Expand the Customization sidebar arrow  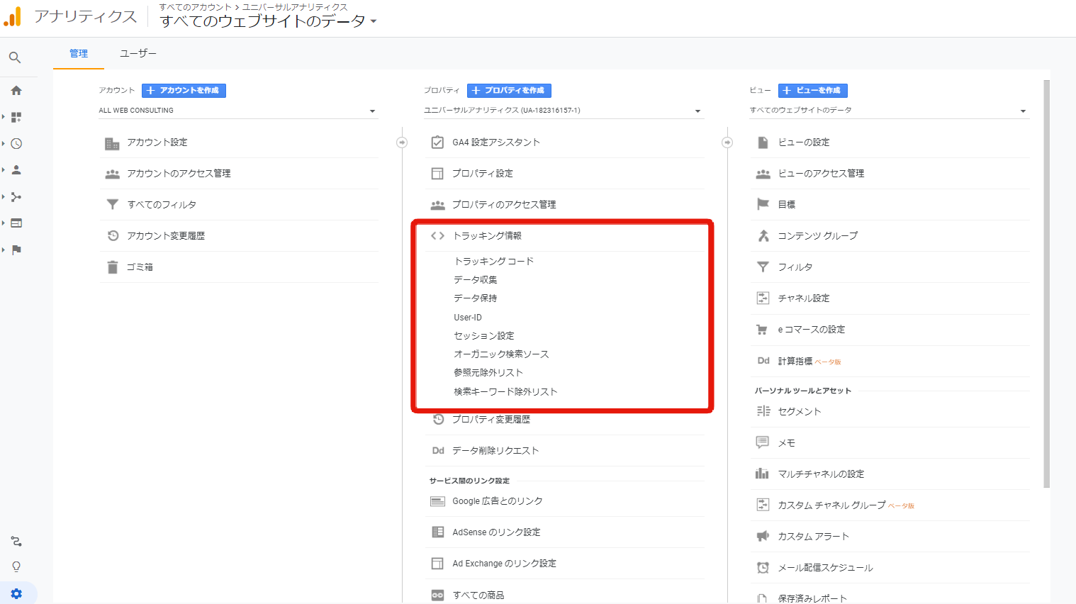tap(4, 117)
